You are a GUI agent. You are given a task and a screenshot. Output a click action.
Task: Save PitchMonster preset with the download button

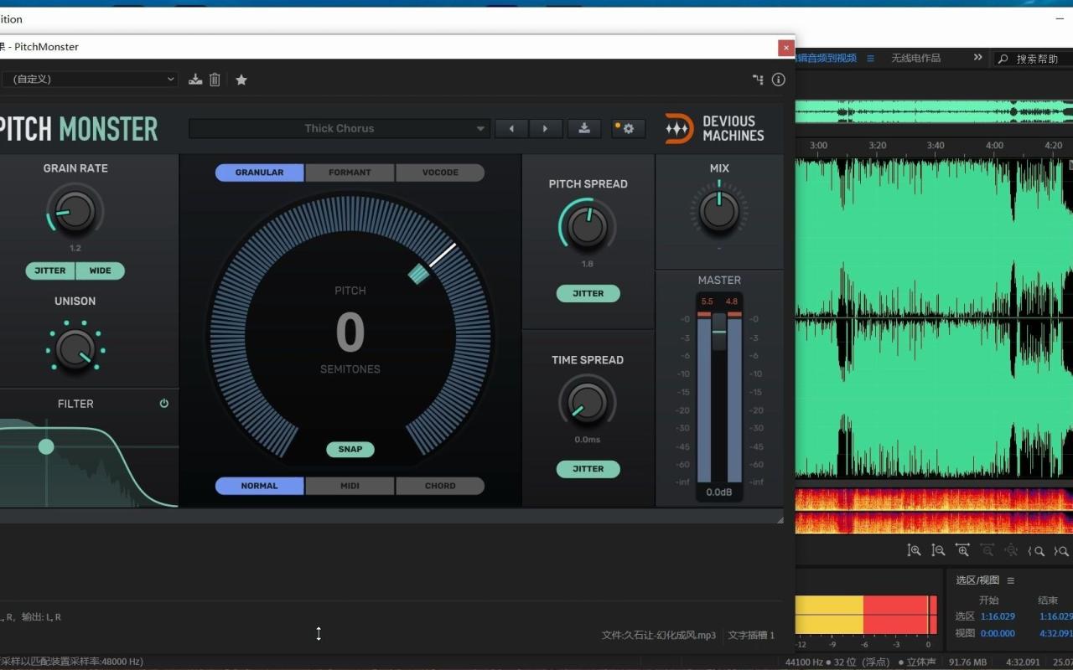pos(584,128)
